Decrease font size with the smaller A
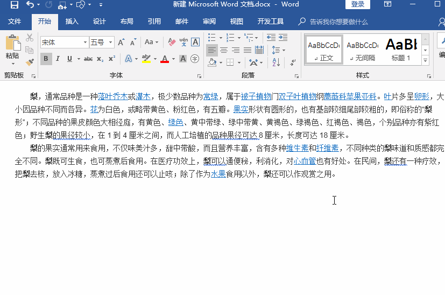The image size is (445, 295). 133,43
